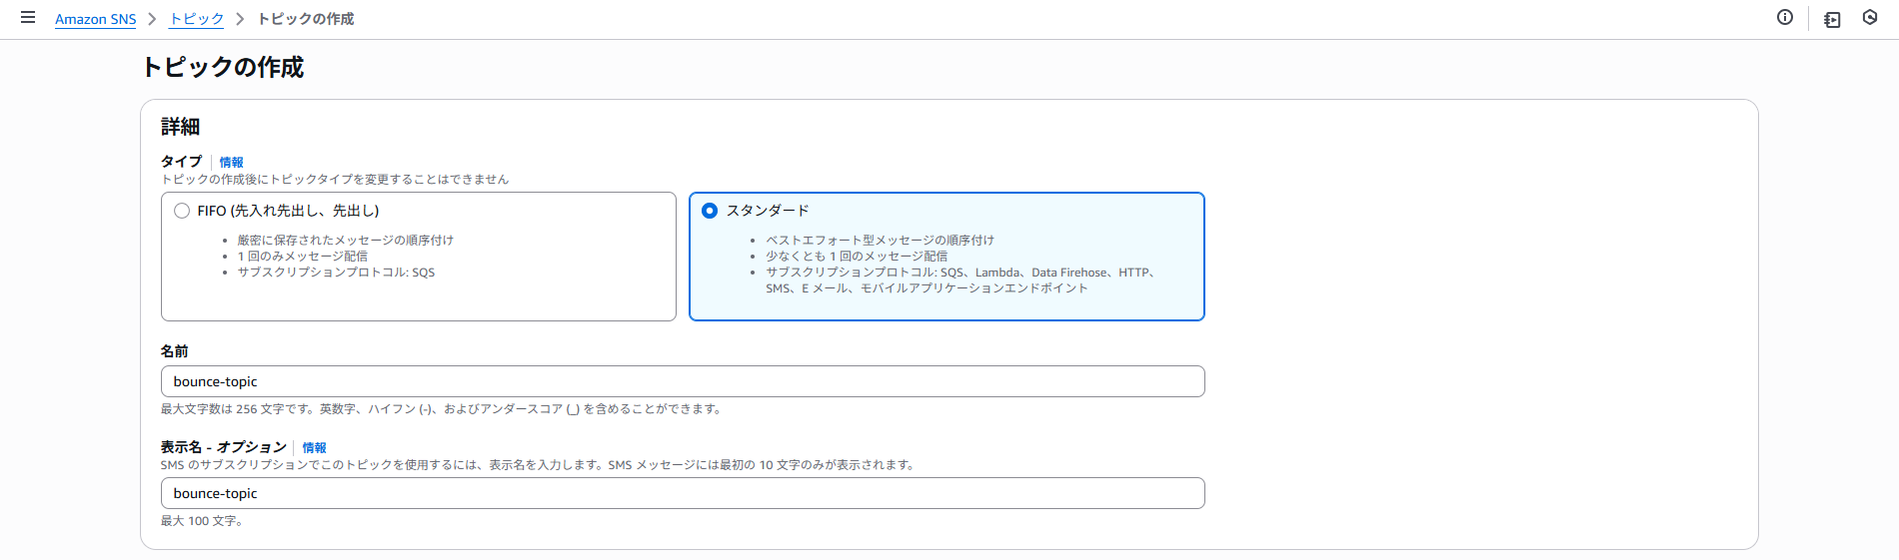Select the FIFO topic type radio button
This screenshot has width=1899, height=560.
pyautogui.click(x=182, y=211)
